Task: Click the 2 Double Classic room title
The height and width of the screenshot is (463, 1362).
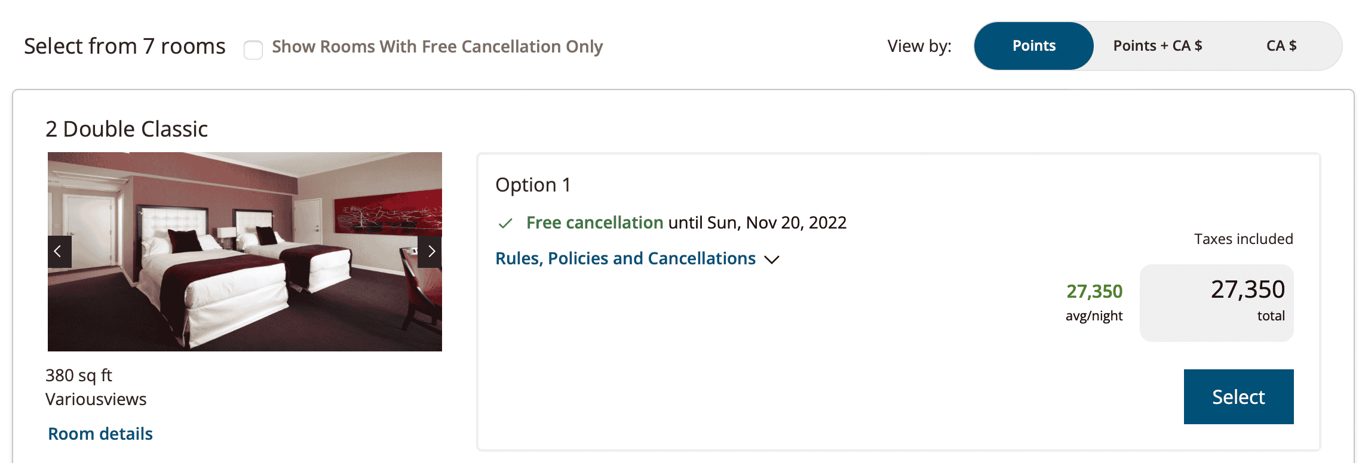Action: pyautogui.click(x=127, y=129)
